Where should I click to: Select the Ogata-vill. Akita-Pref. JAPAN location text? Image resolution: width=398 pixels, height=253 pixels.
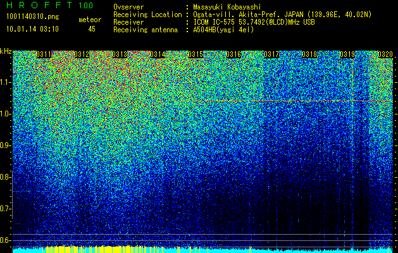click(282, 15)
